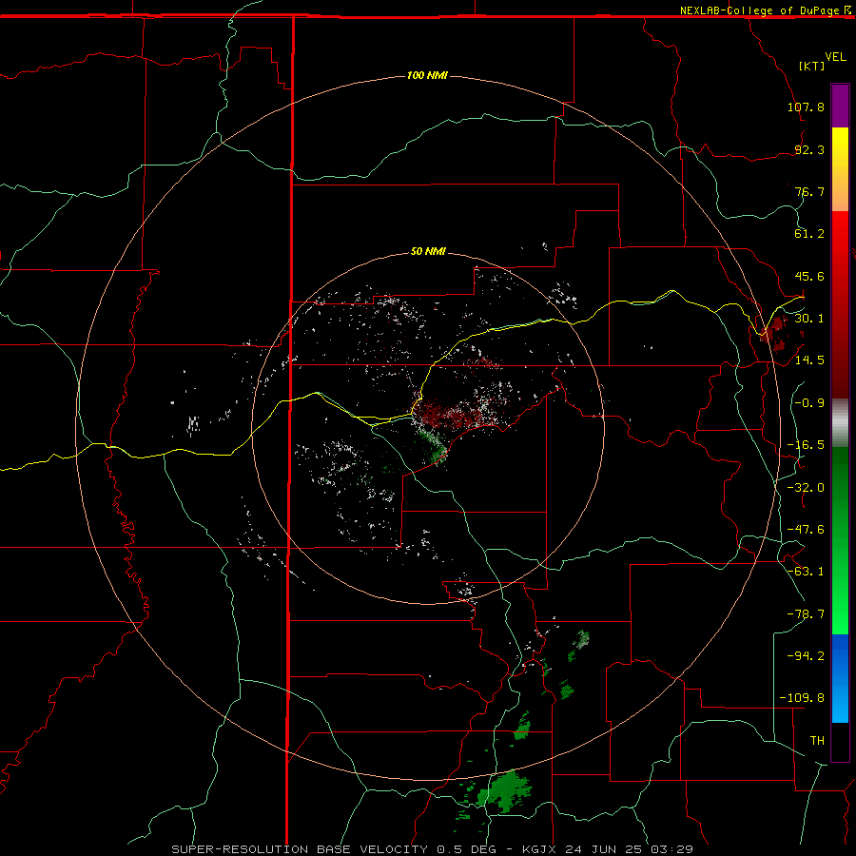
Task: Click the 76.7 velocity scale value
Action: [809, 191]
